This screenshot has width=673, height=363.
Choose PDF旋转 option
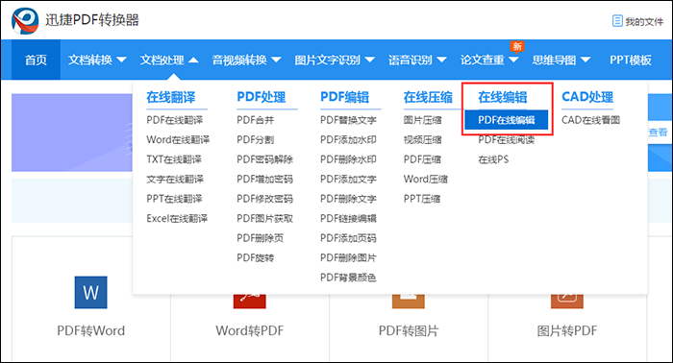coord(255,258)
